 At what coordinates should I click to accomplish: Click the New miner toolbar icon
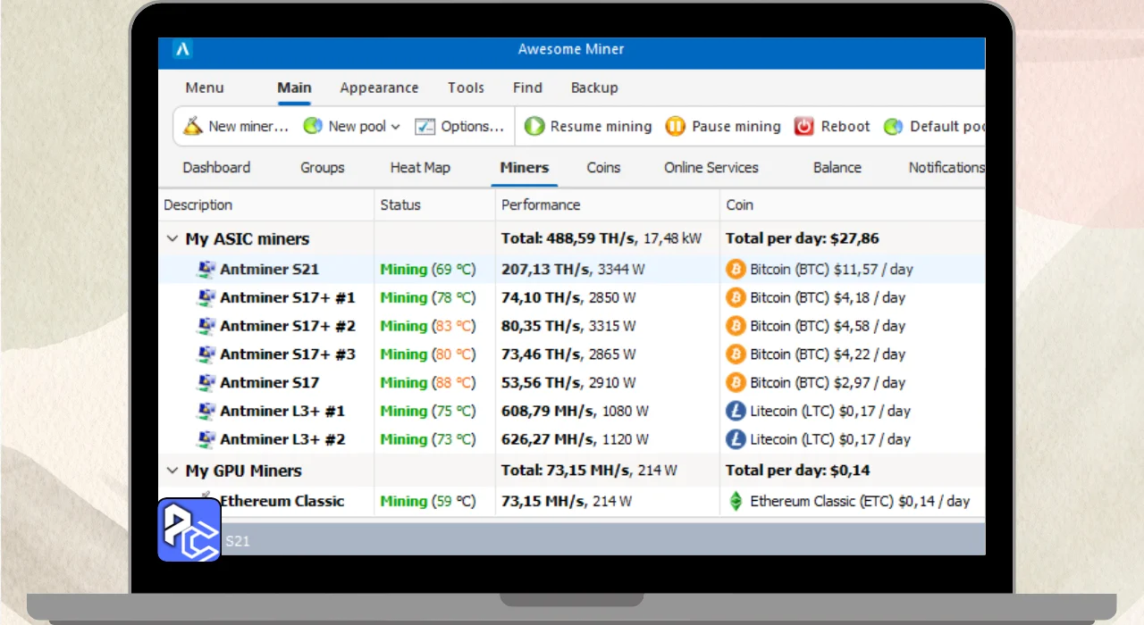point(193,126)
